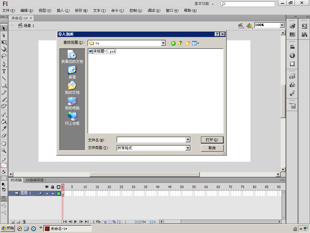The image size is (310, 233).
Task: Open the 窗口(W) menu
Action: pyautogui.click(x=172, y=11)
